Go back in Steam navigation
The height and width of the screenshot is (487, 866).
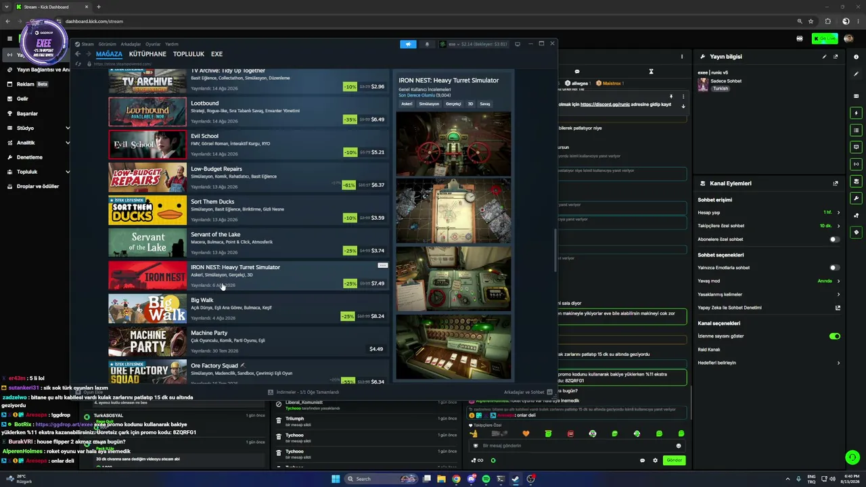click(x=78, y=54)
